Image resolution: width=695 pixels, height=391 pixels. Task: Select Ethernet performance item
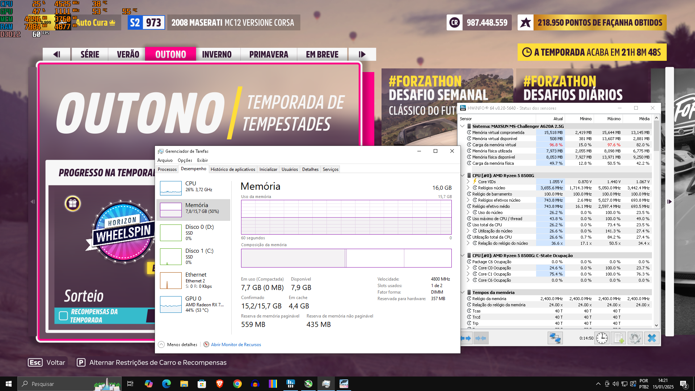pos(193,280)
